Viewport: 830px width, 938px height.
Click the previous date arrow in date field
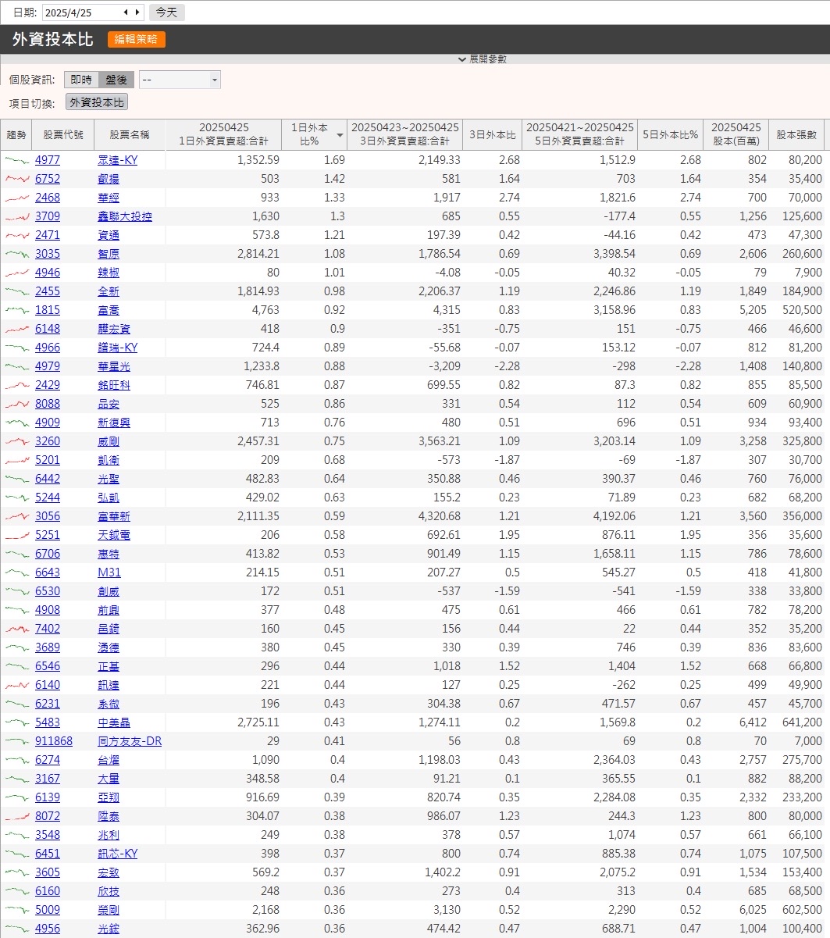point(126,12)
